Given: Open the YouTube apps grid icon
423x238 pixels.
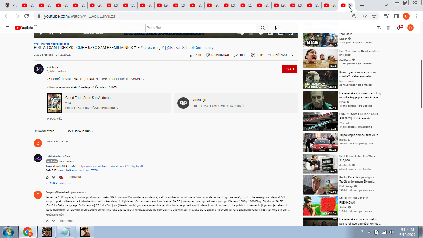Looking at the screenshot, I should (x=389, y=28).
